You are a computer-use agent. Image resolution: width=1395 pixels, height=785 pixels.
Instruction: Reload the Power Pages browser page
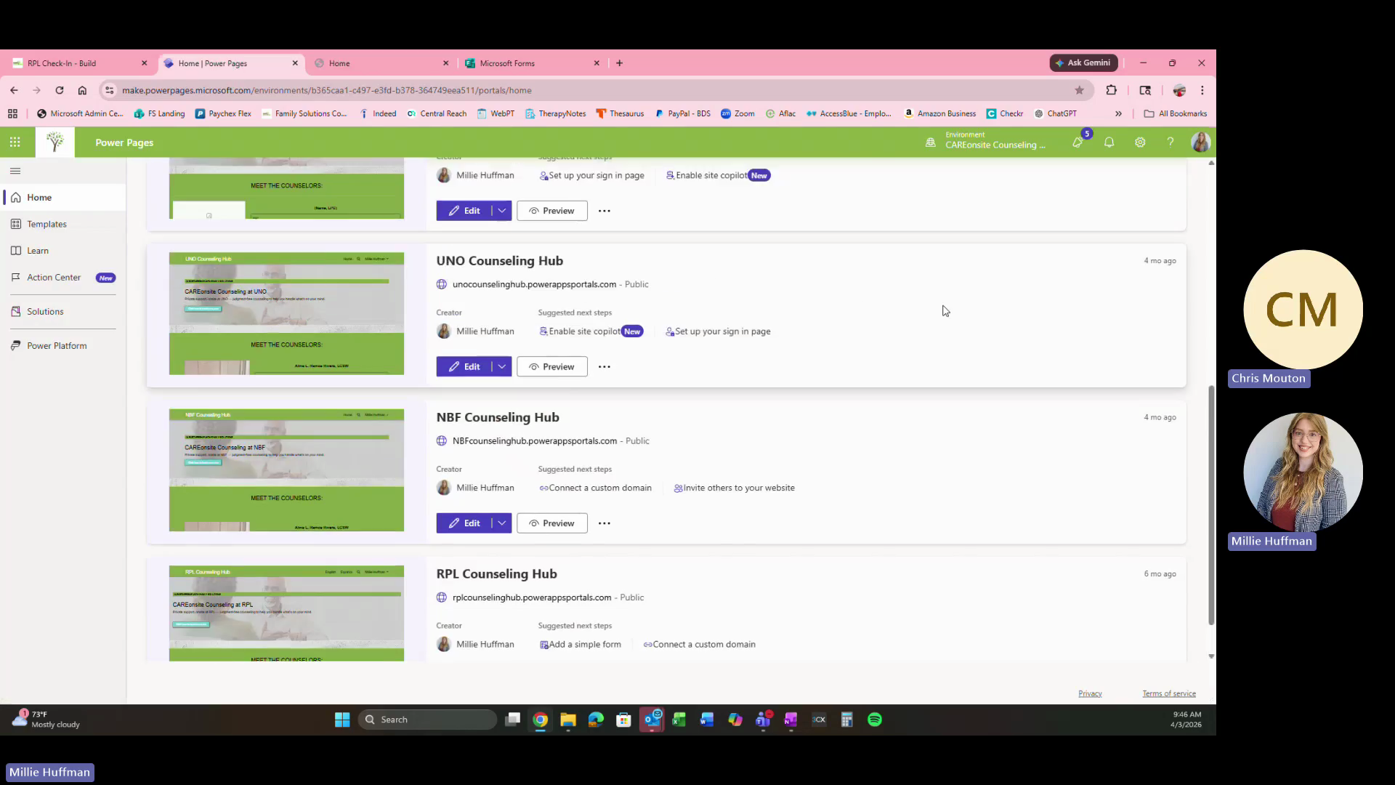point(60,90)
